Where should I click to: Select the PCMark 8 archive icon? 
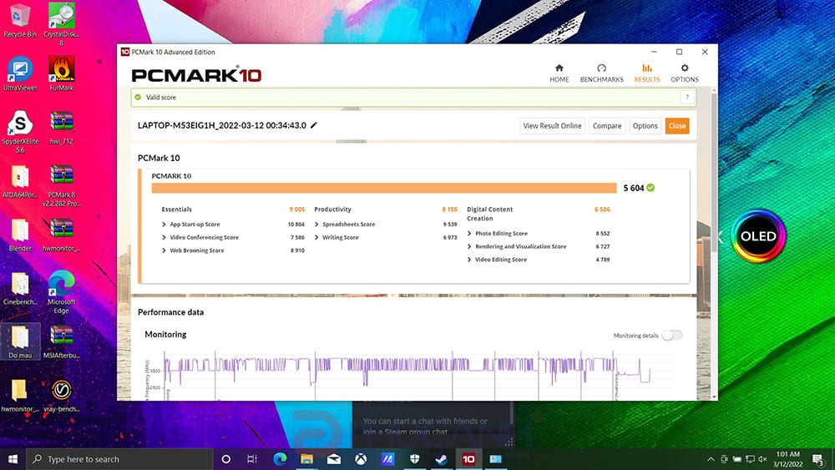pos(61,185)
